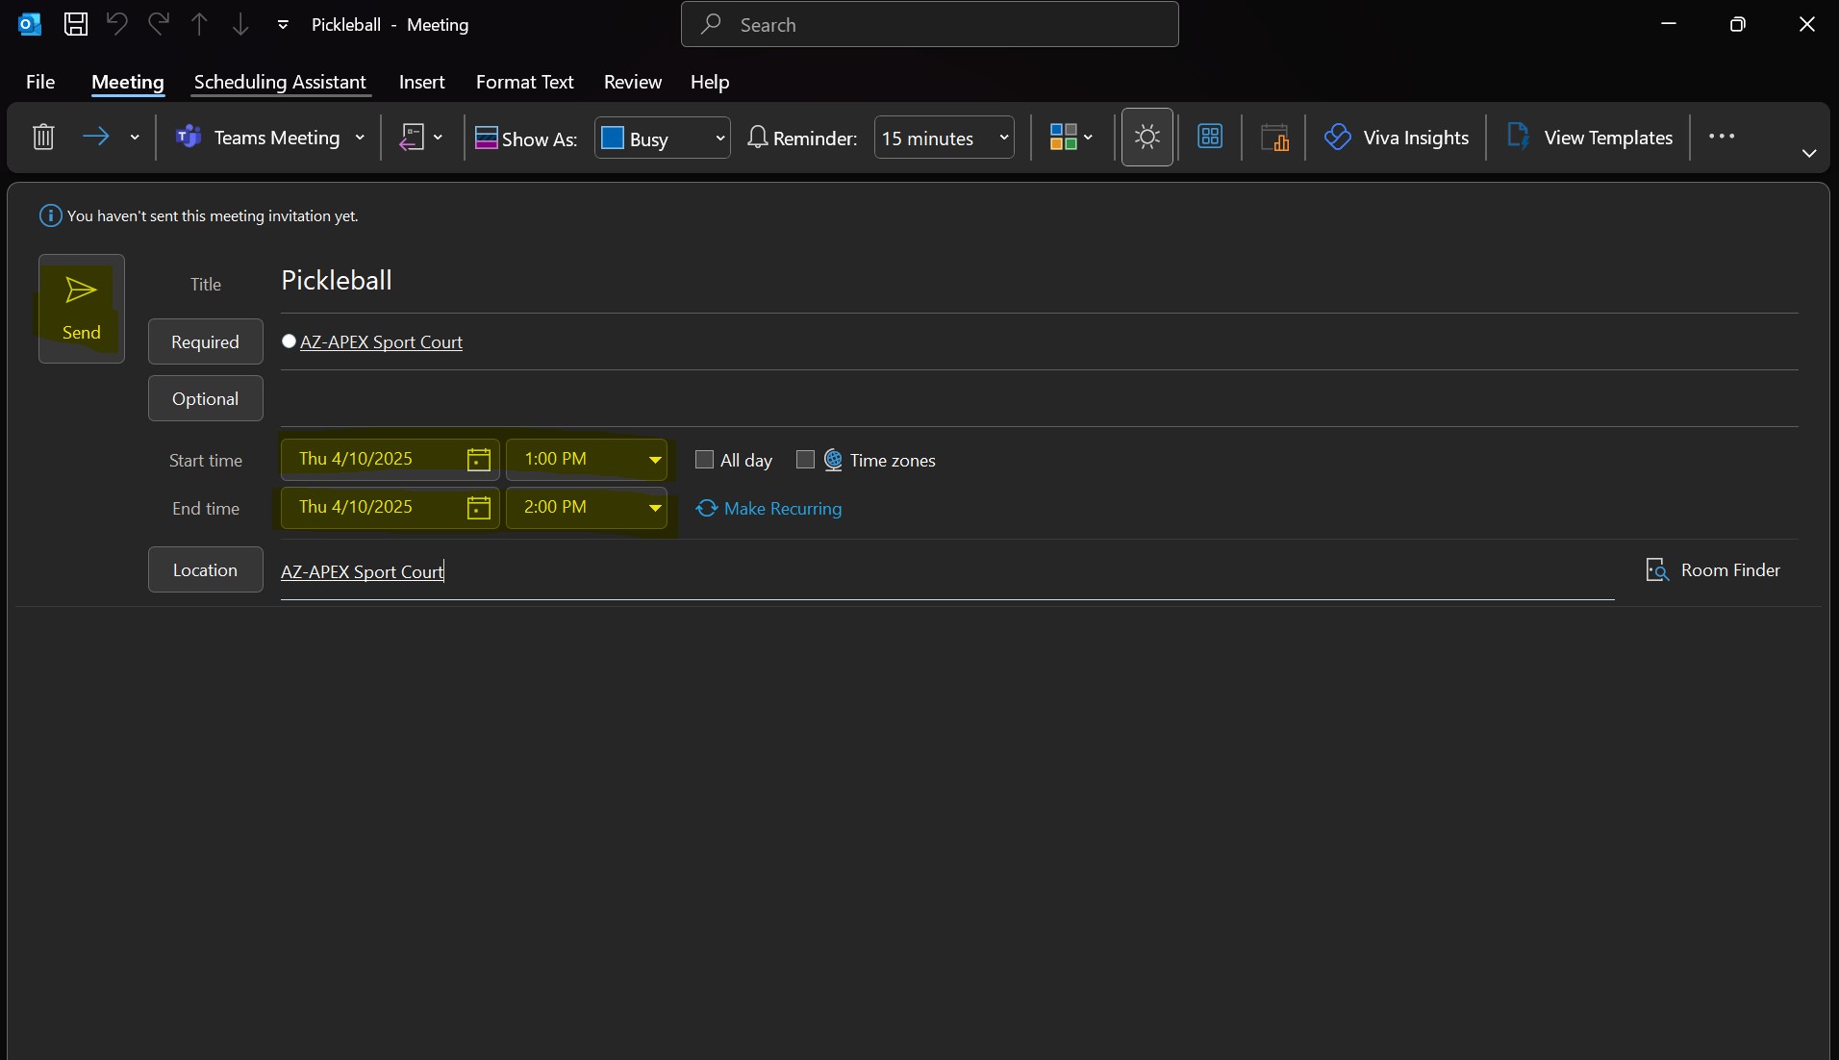Screen dimensions: 1839x1060
Task: Click the info icon in notification bar
Action: pos(50,215)
